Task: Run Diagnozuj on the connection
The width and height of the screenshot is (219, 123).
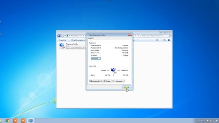Action: (x=119, y=81)
